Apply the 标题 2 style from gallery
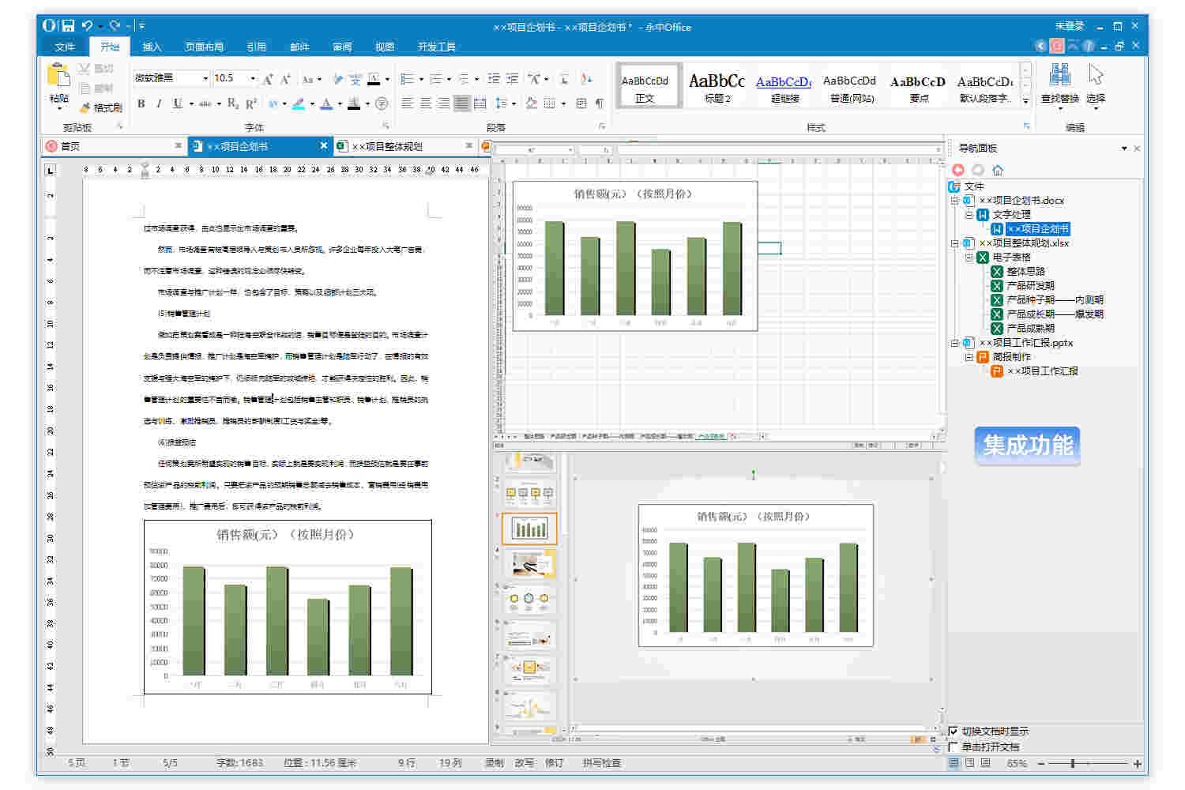Image resolution: width=1185 pixels, height=790 pixels. point(715,85)
